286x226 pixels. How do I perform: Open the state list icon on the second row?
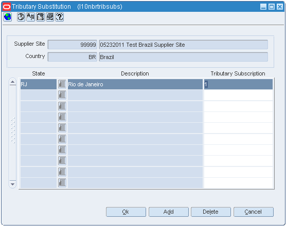pos(62,95)
